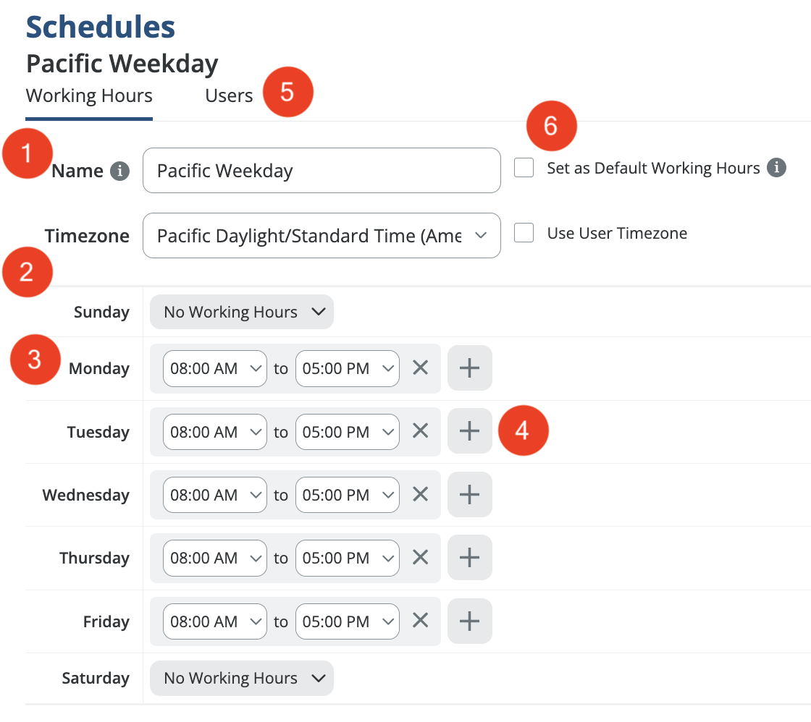Add a time range to Thursday
This screenshot has width=811, height=722.
[x=470, y=558]
